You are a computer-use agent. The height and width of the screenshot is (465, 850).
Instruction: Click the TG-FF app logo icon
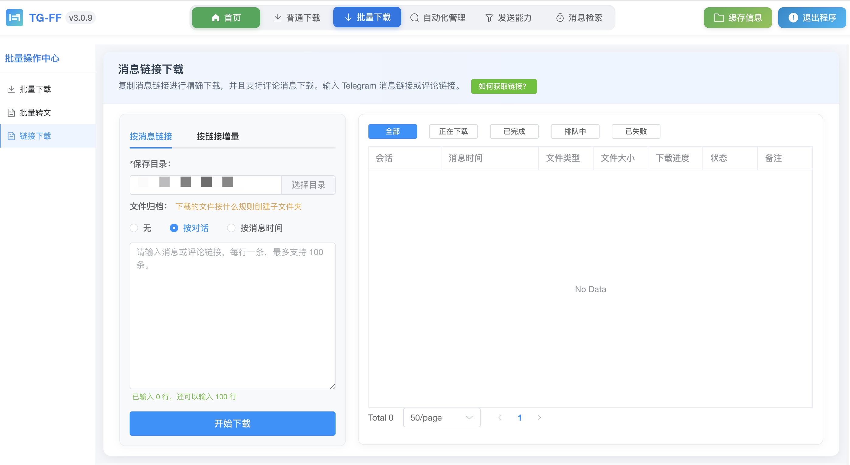[15, 17]
